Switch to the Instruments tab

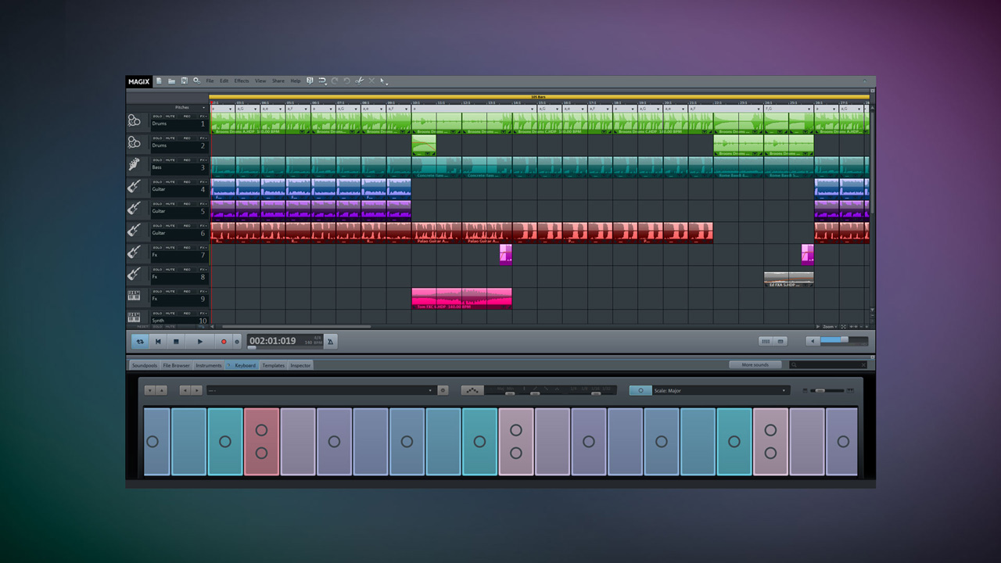209,365
